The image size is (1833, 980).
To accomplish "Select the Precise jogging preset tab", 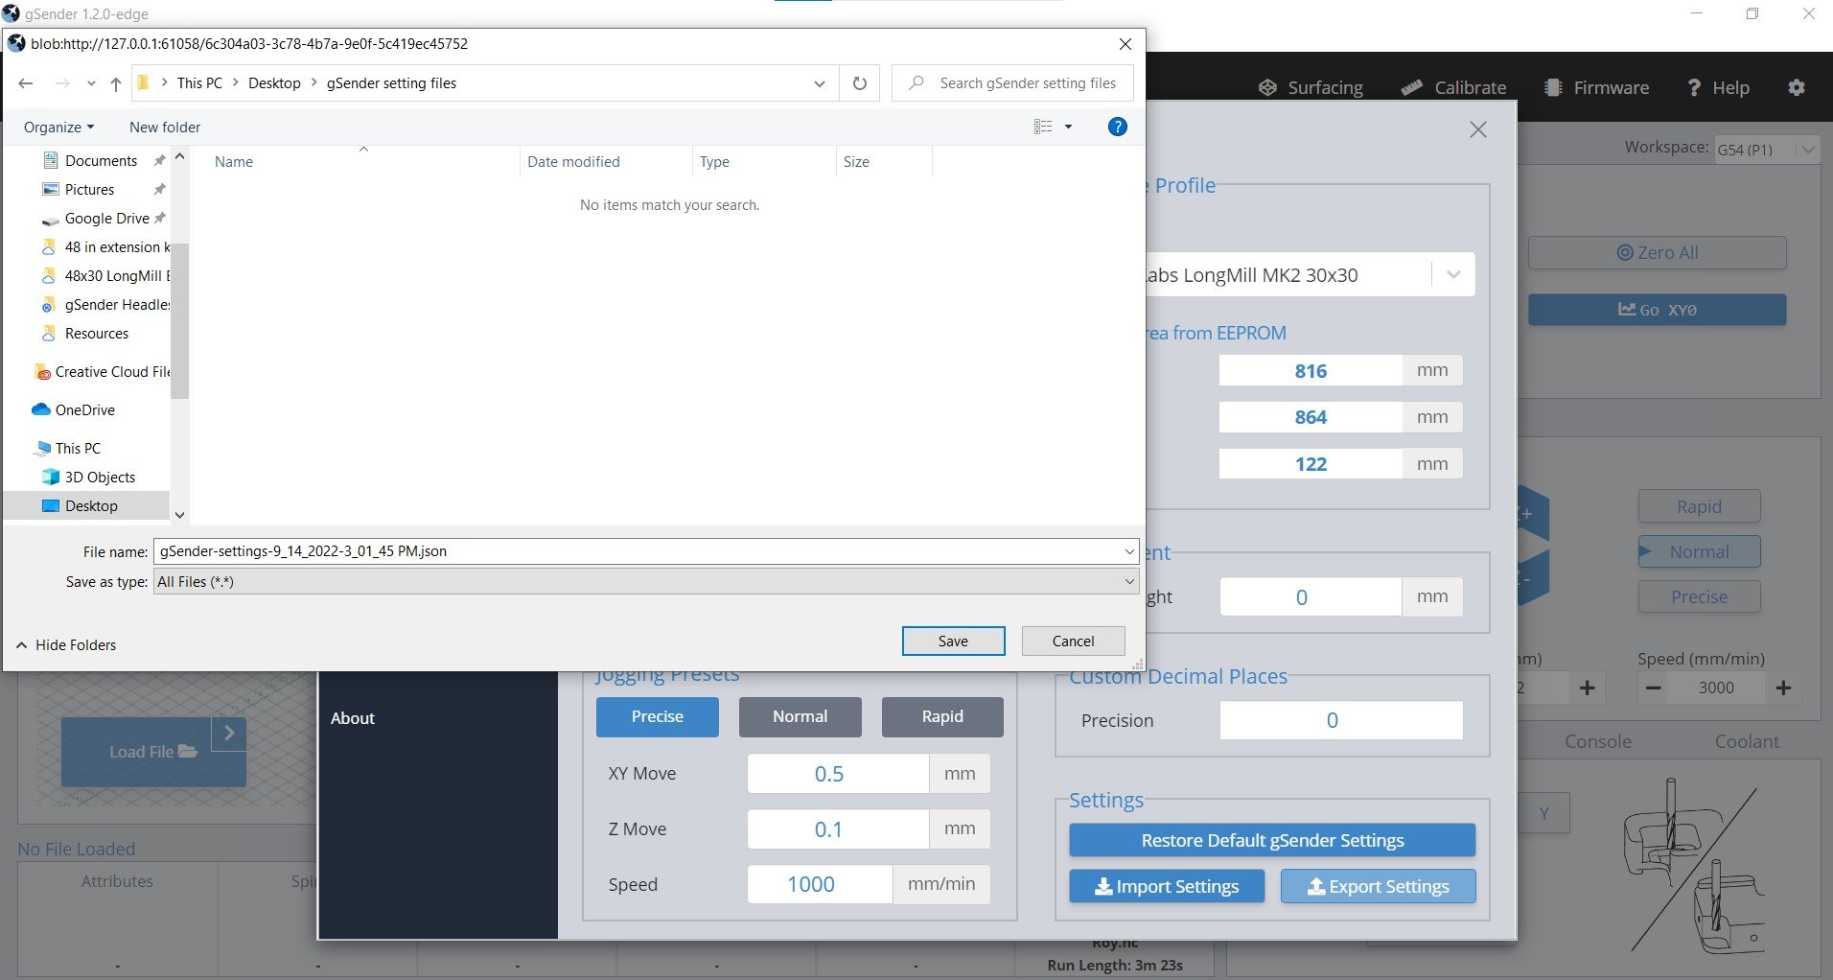I will pyautogui.click(x=658, y=716).
